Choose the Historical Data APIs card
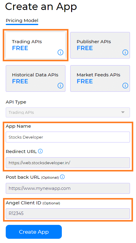Viewport: 136px width, 243px height. click(x=36, y=78)
